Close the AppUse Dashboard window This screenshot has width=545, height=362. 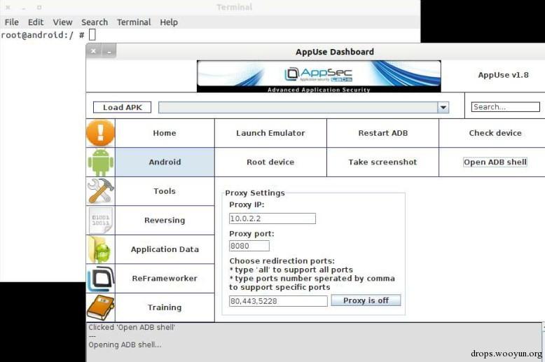click(93, 51)
